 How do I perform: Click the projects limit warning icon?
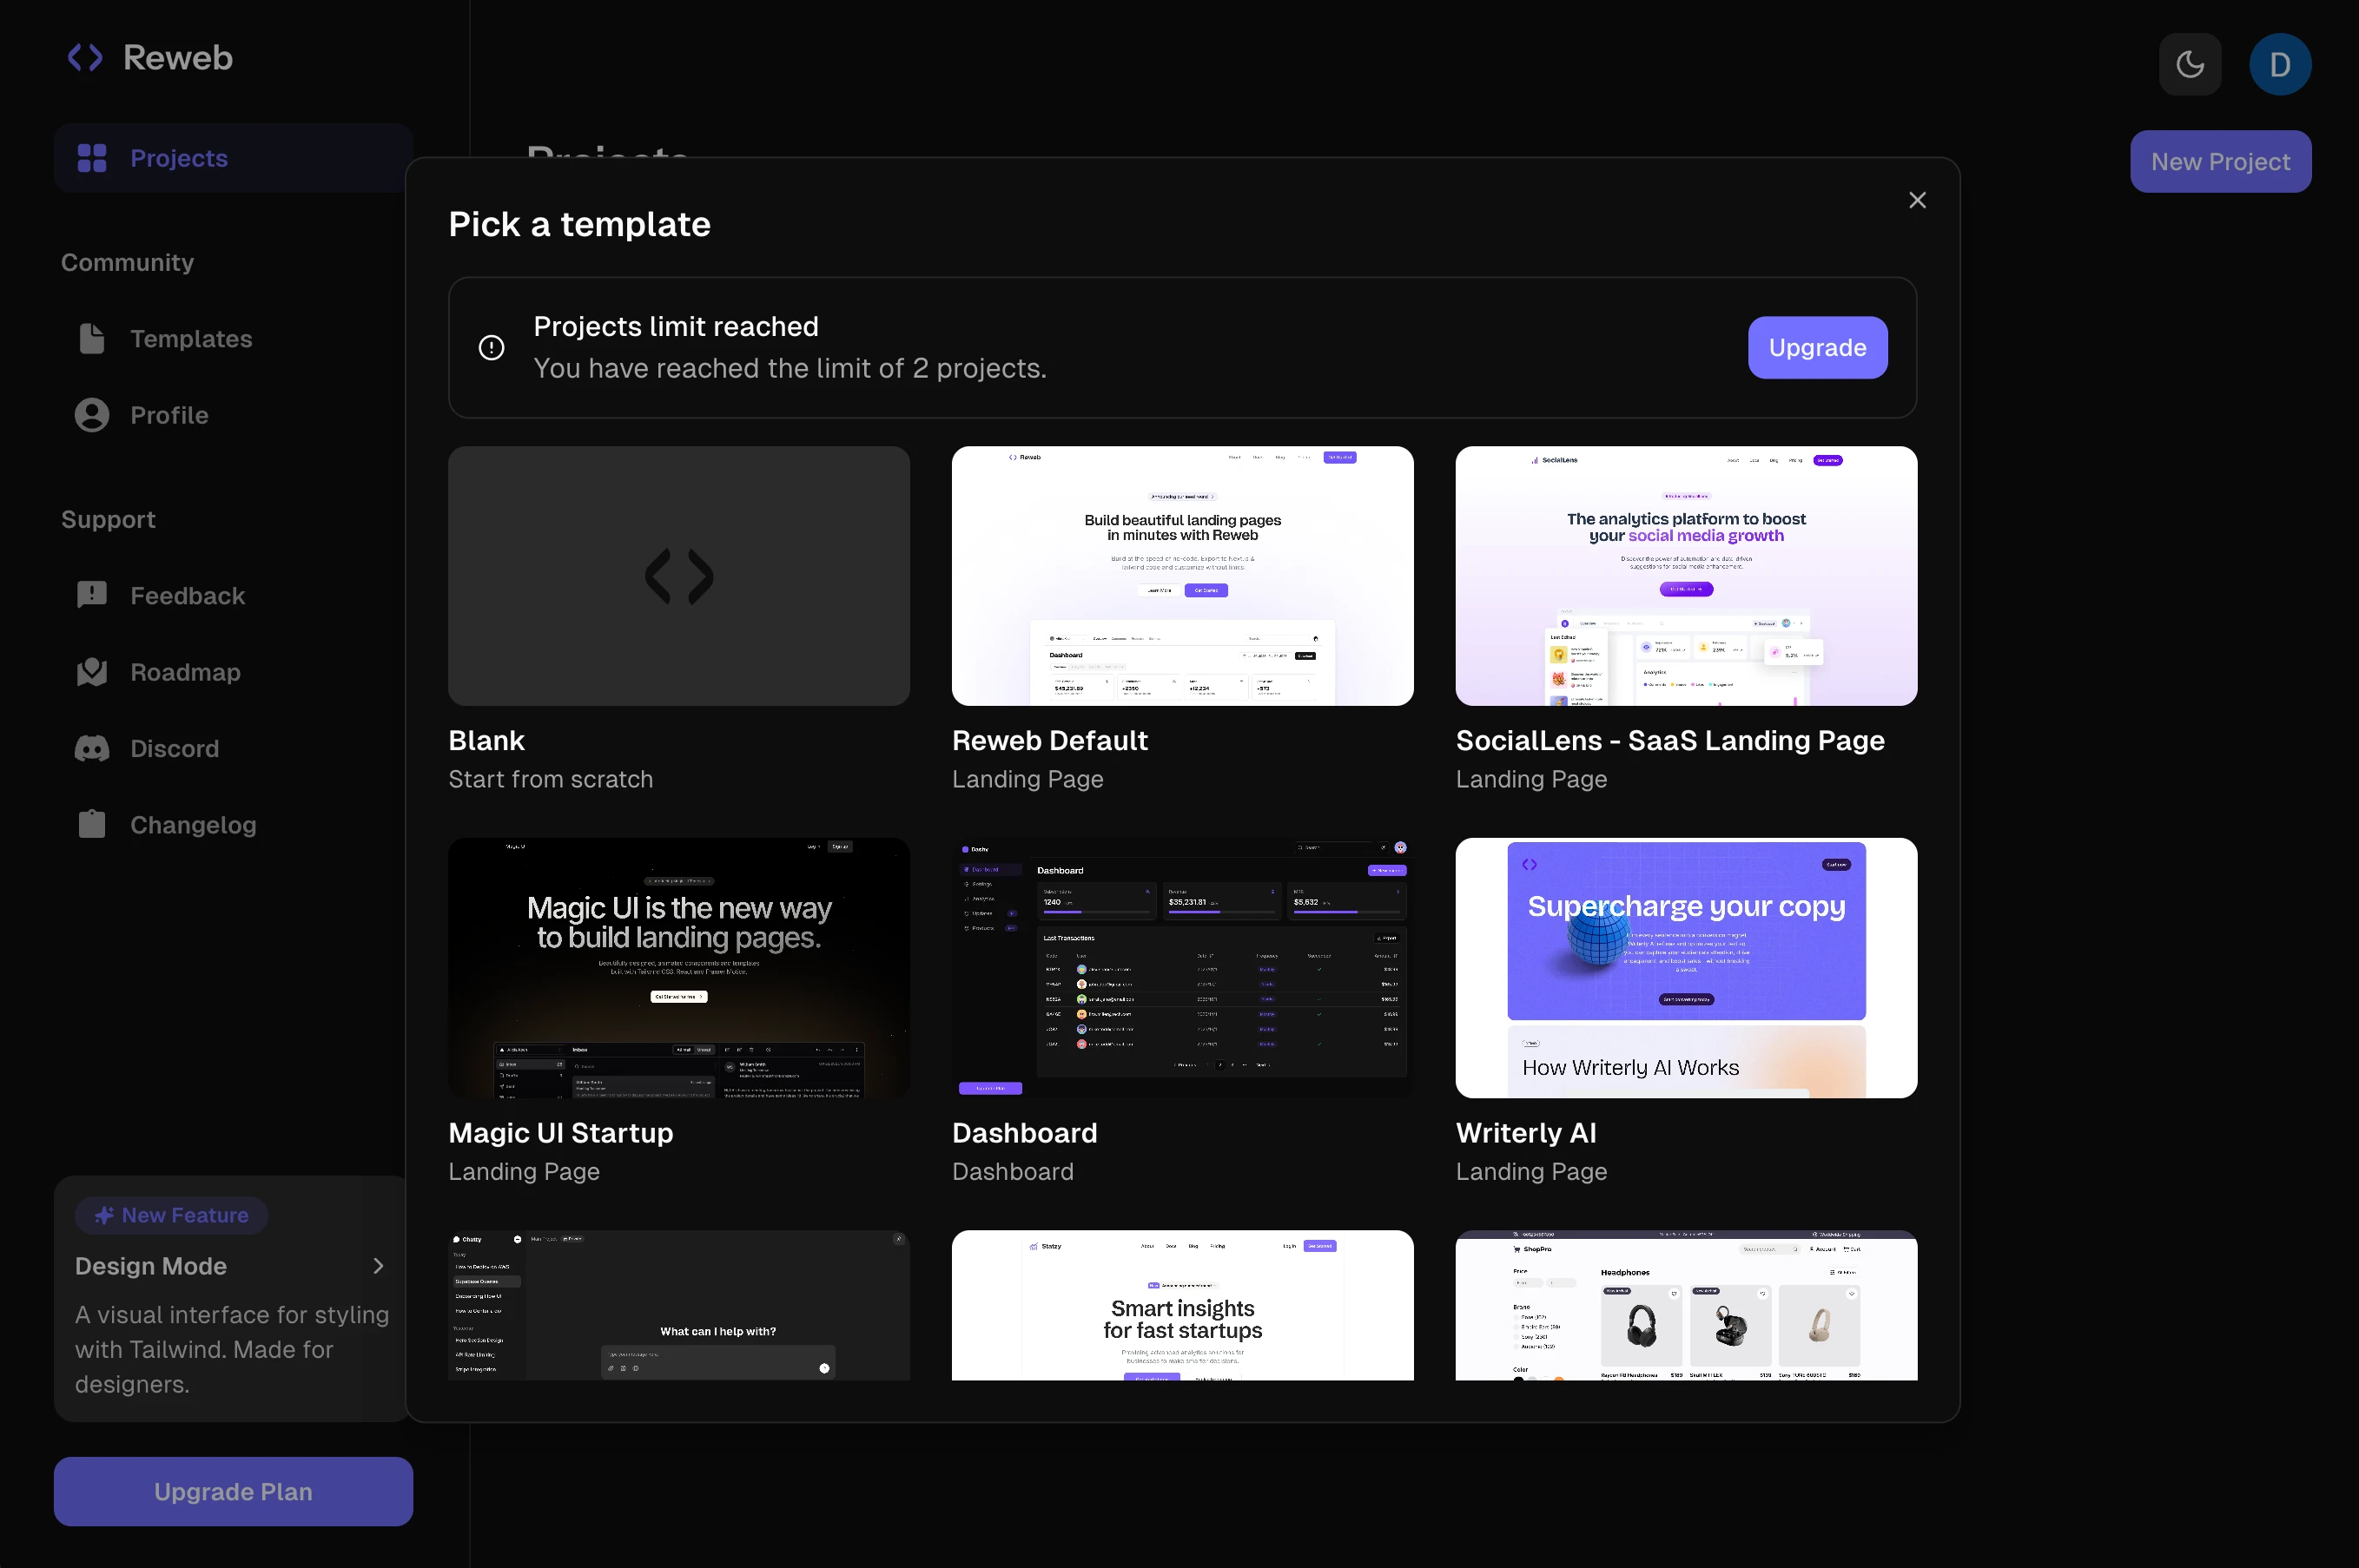point(492,348)
